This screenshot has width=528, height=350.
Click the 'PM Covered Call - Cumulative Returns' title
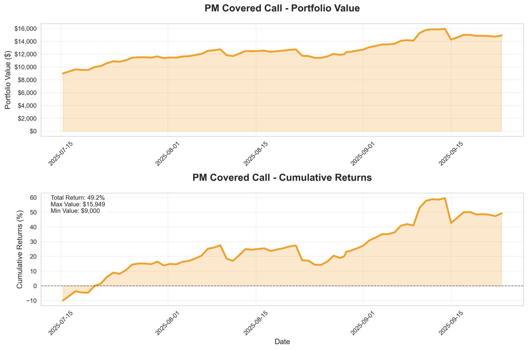tap(282, 178)
